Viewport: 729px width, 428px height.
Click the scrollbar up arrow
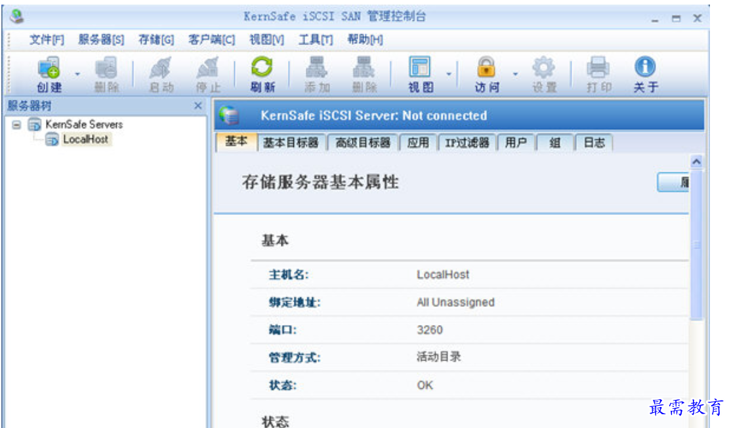coord(696,161)
